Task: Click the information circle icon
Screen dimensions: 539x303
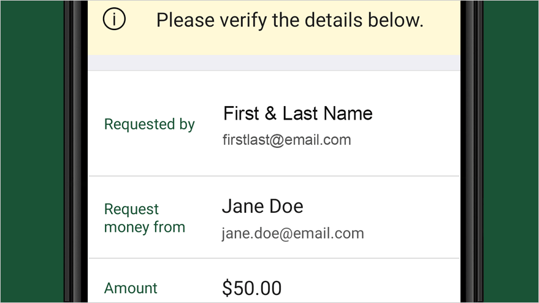Action: tap(114, 19)
